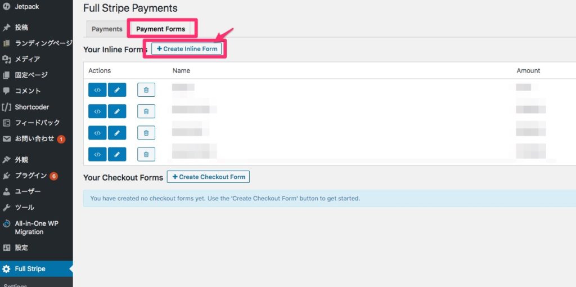Click the pin icon beside 投稿

[x=6, y=28]
